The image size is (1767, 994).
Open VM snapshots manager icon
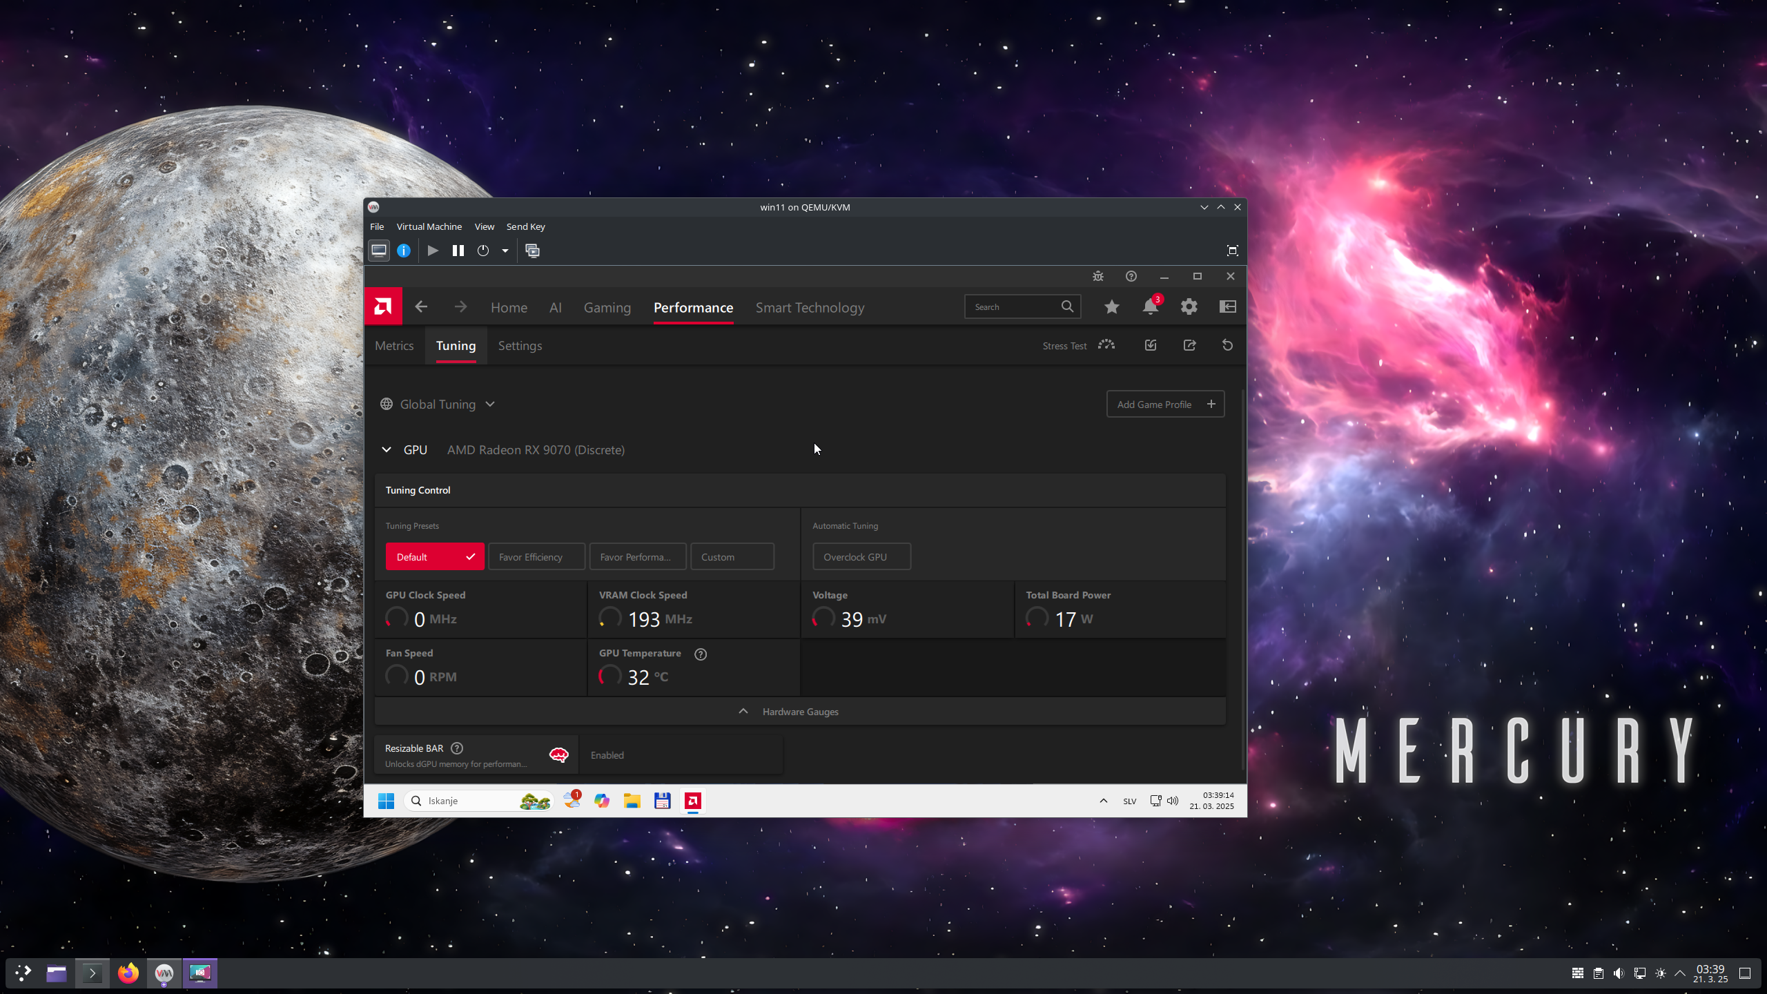pos(532,251)
